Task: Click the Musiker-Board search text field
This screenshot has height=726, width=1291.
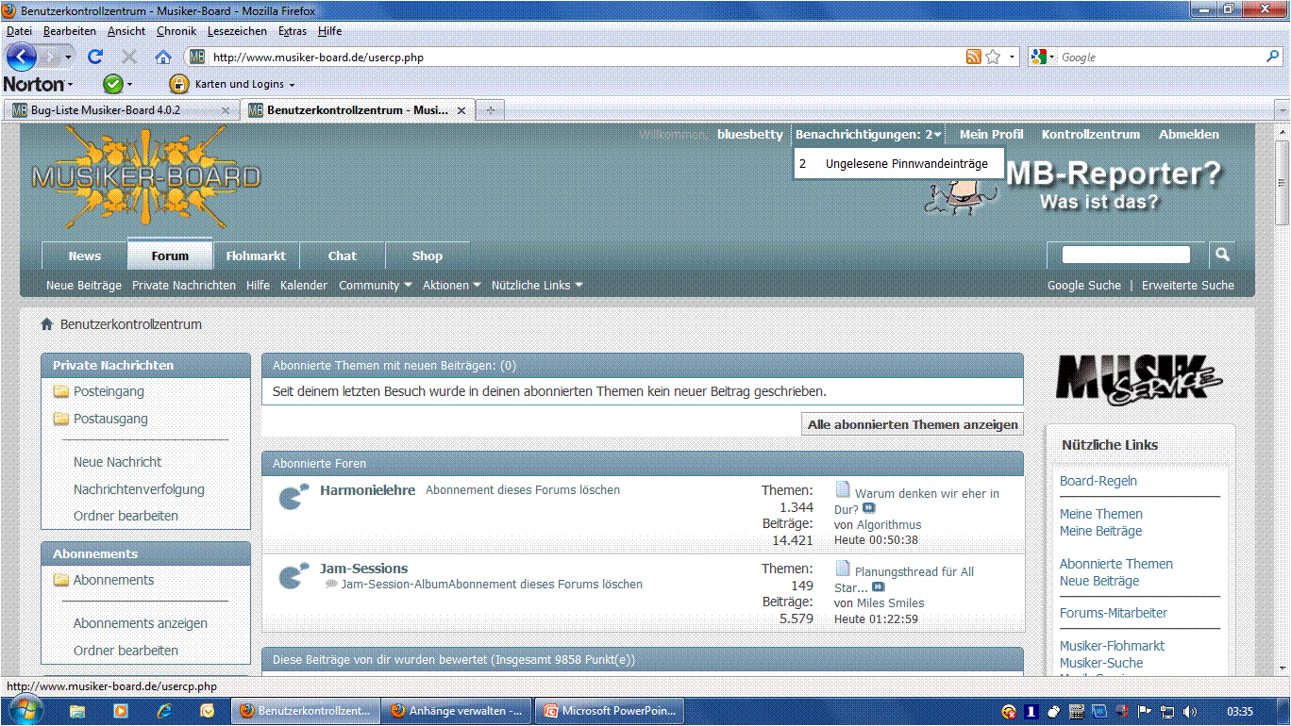Action: [1126, 255]
